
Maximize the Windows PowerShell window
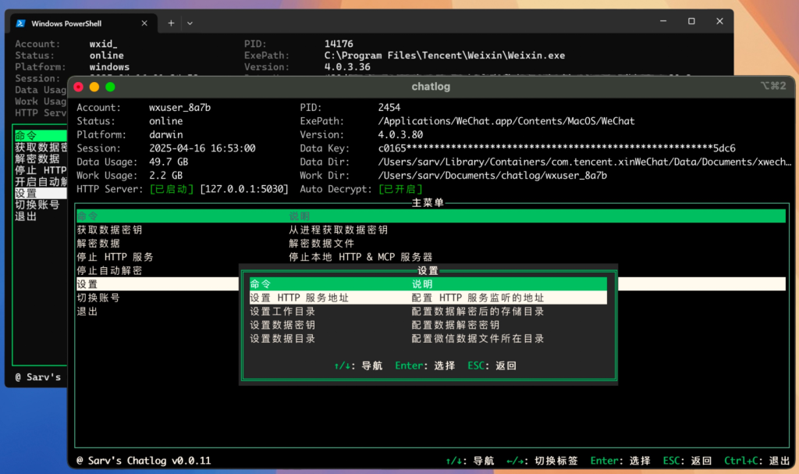(691, 21)
